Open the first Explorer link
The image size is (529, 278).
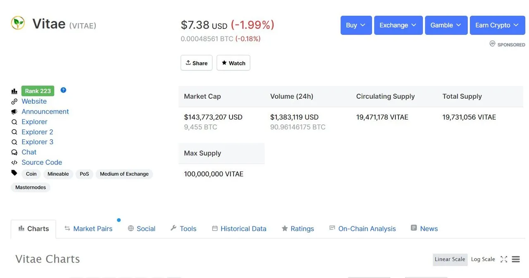pos(34,122)
